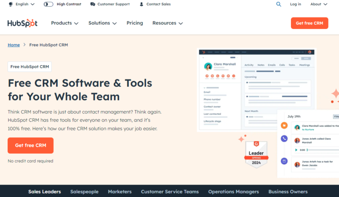Select the Operations Managers tab
Viewport: 339px width, 197px height.
(233, 192)
